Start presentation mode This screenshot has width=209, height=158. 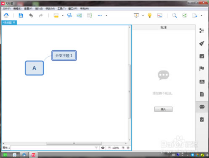[136, 15]
